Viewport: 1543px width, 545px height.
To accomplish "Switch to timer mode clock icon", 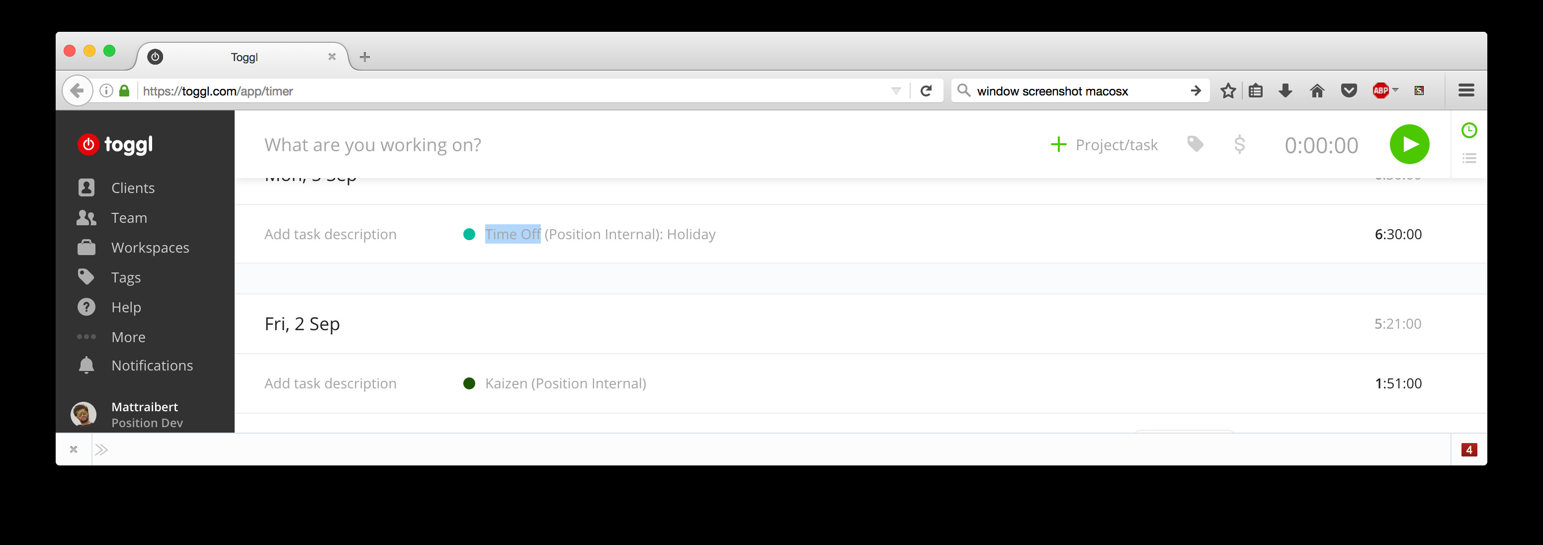I will [x=1469, y=131].
